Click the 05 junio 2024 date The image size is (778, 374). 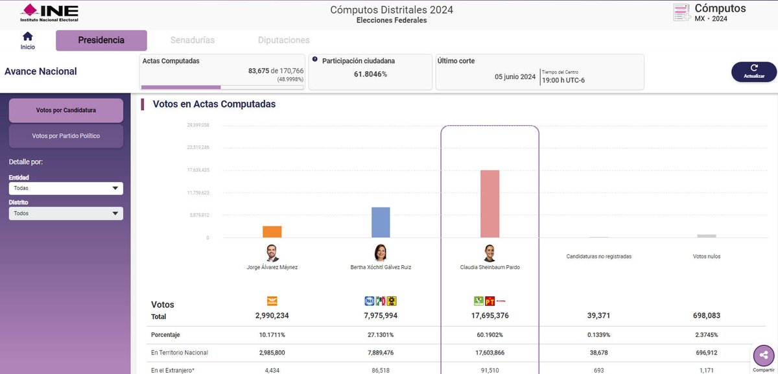pos(515,76)
